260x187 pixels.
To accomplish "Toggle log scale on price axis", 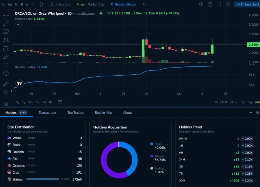I will (x=249, y=102).
